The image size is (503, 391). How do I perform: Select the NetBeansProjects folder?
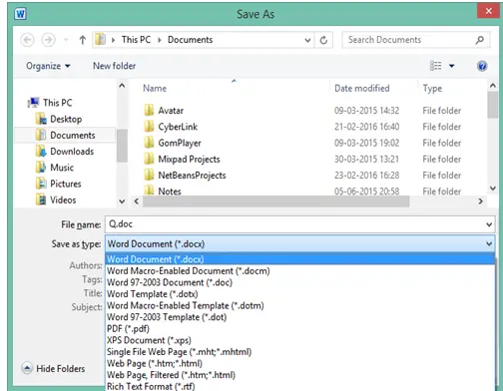pos(192,176)
